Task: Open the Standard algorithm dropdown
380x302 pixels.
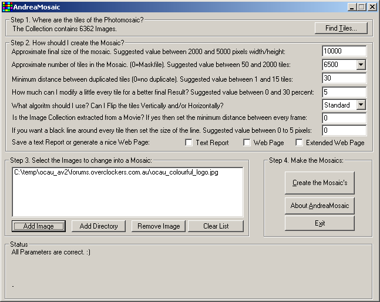Action: pyautogui.click(x=361, y=105)
